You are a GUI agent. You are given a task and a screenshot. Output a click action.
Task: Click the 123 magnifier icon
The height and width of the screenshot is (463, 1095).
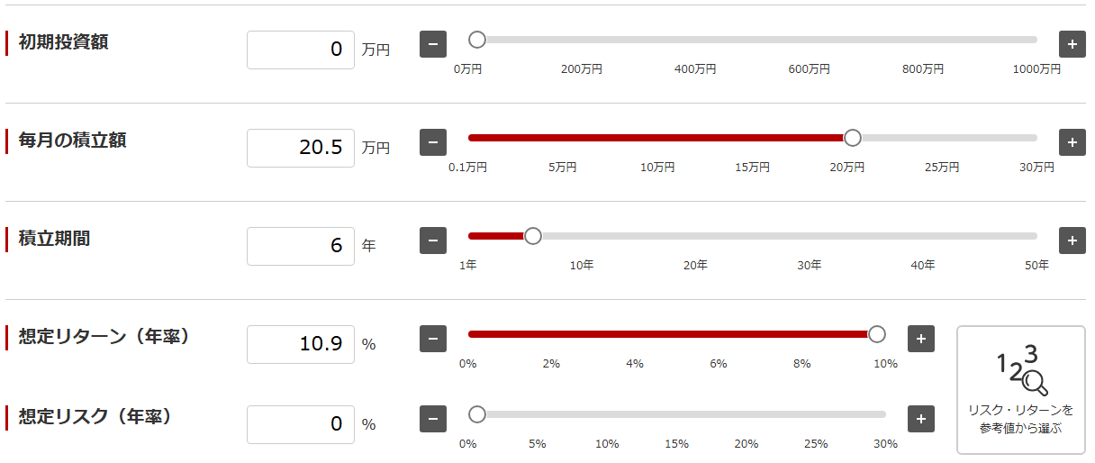[x=1021, y=369]
